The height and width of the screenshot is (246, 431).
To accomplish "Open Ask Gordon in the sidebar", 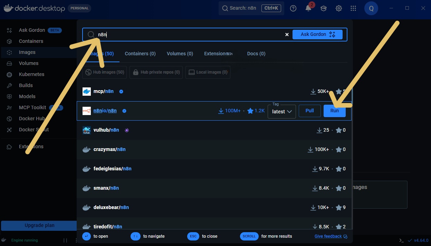I will pos(32,30).
